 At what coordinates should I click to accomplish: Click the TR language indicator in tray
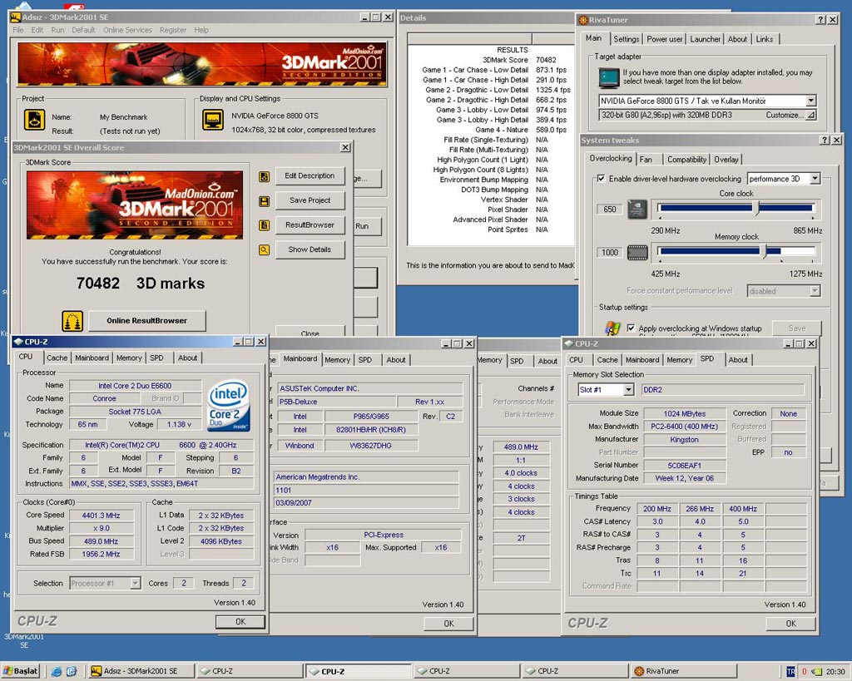point(790,671)
